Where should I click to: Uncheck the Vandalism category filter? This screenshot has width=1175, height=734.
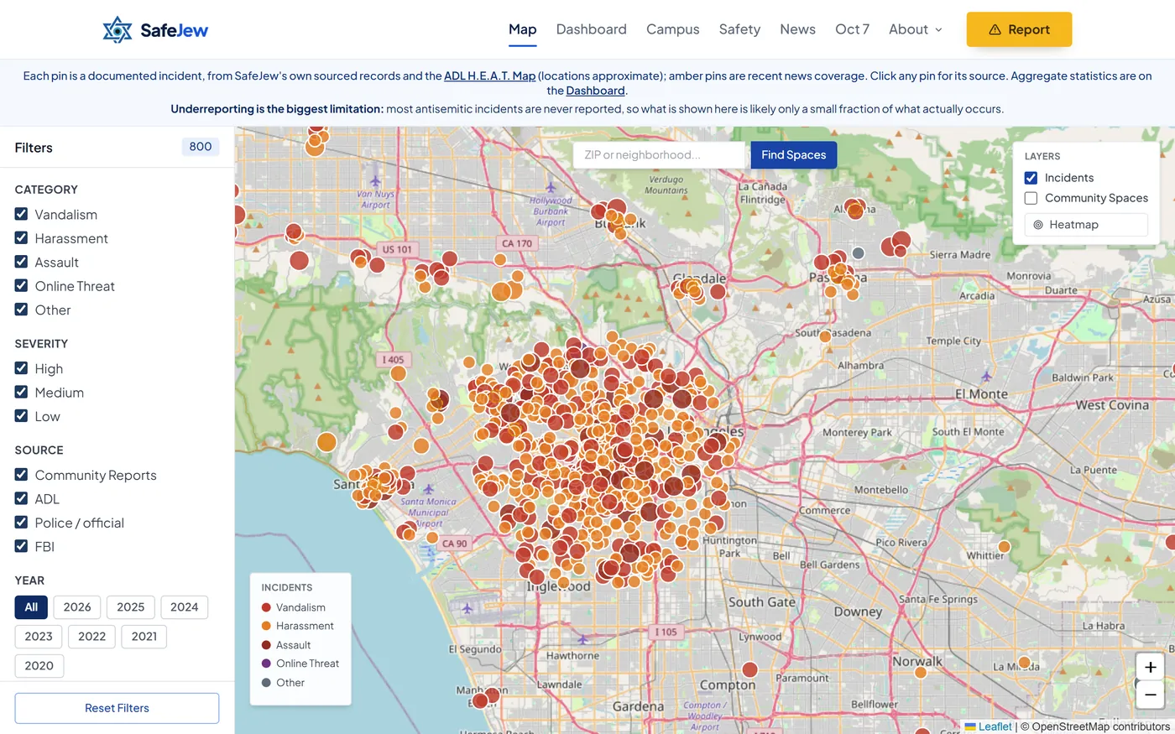tap(22, 214)
